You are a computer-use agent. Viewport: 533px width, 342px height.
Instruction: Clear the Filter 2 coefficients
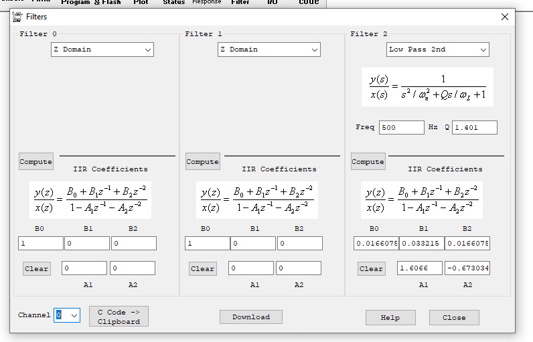tap(371, 268)
